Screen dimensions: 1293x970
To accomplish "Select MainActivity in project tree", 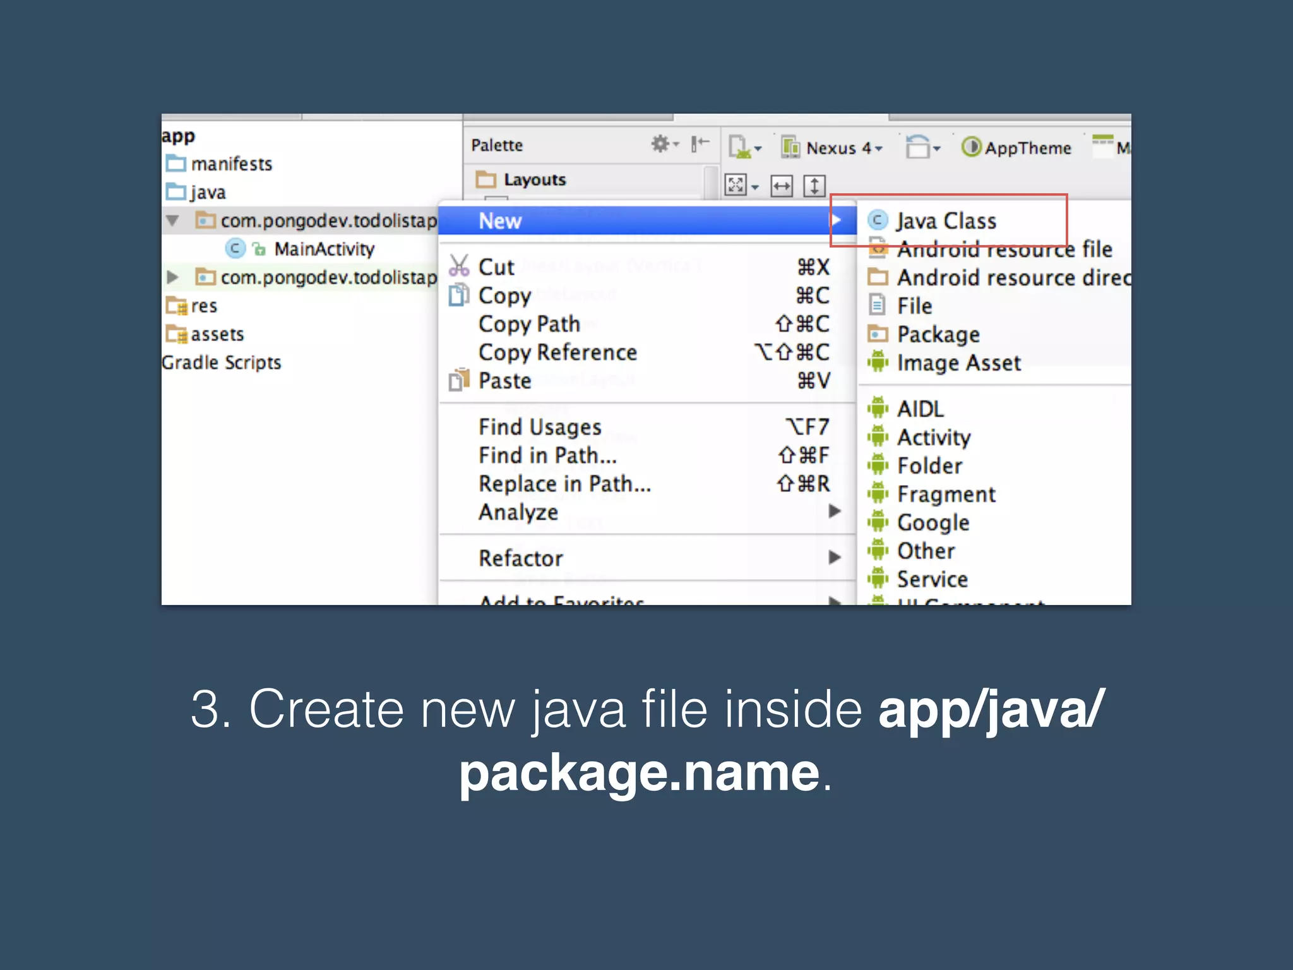I will 325,249.
